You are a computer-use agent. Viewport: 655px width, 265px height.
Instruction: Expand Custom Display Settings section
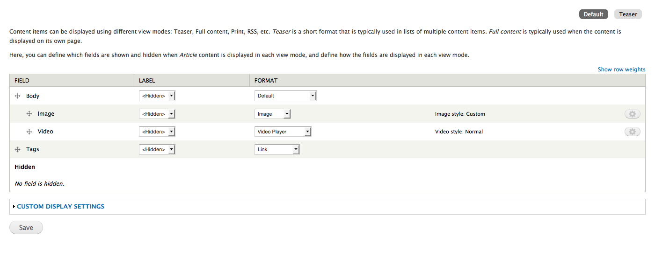(x=60, y=207)
